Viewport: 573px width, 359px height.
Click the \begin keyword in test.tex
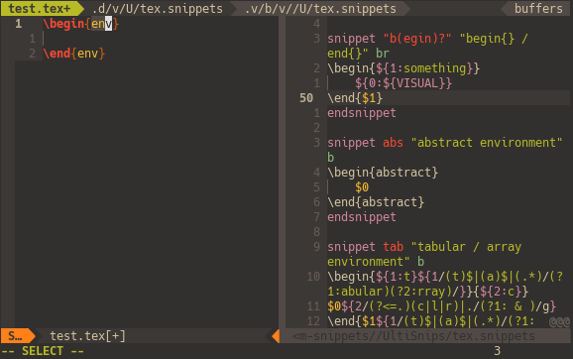[63, 24]
